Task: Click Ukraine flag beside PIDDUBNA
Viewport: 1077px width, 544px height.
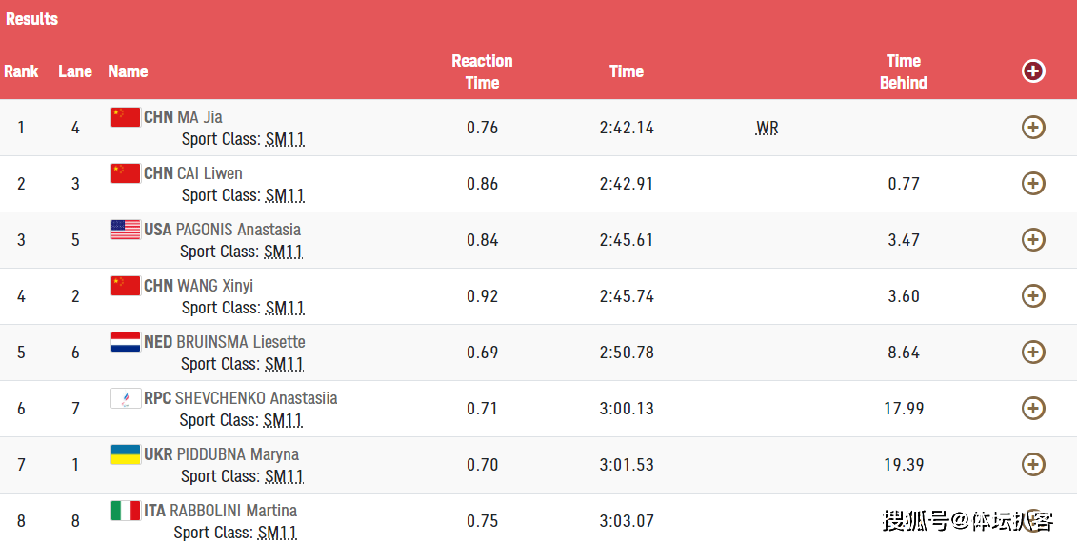Action: [126, 454]
